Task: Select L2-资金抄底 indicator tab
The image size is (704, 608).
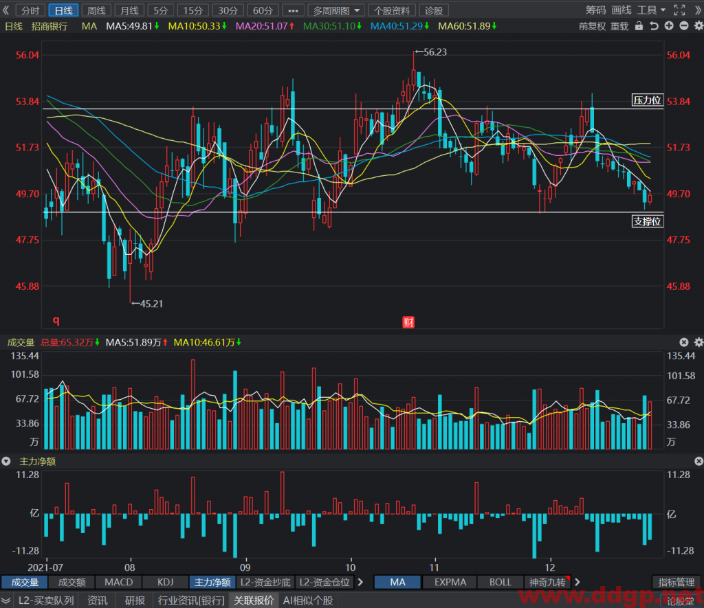Action: point(265,582)
